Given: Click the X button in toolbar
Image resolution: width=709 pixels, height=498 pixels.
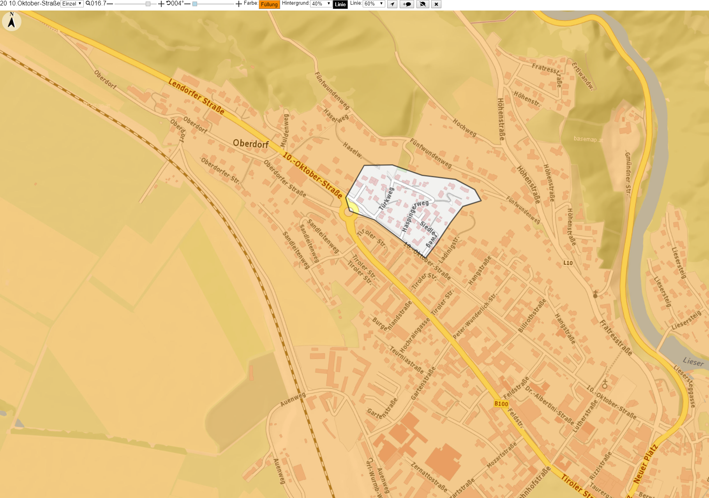Looking at the screenshot, I should 436,4.
